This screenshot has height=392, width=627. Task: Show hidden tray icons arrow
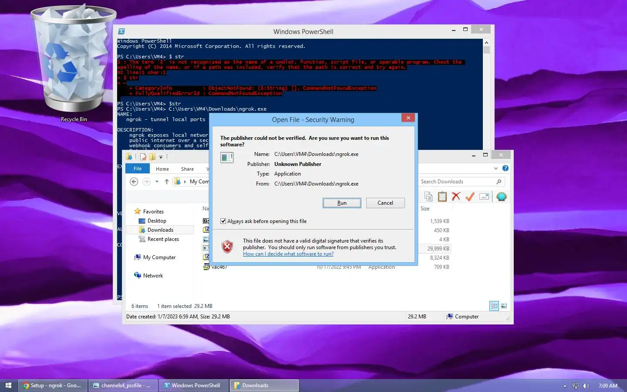tap(565, 386)
